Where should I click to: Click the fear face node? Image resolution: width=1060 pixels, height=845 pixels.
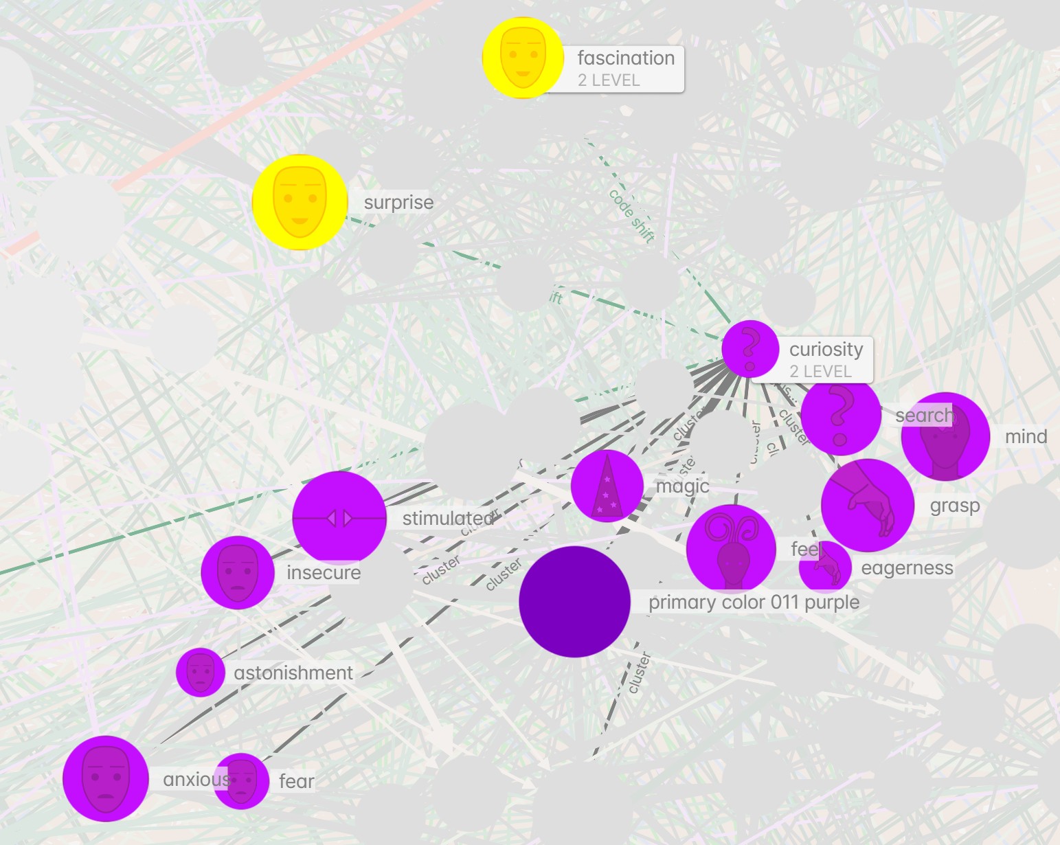(x=241, y=781)
